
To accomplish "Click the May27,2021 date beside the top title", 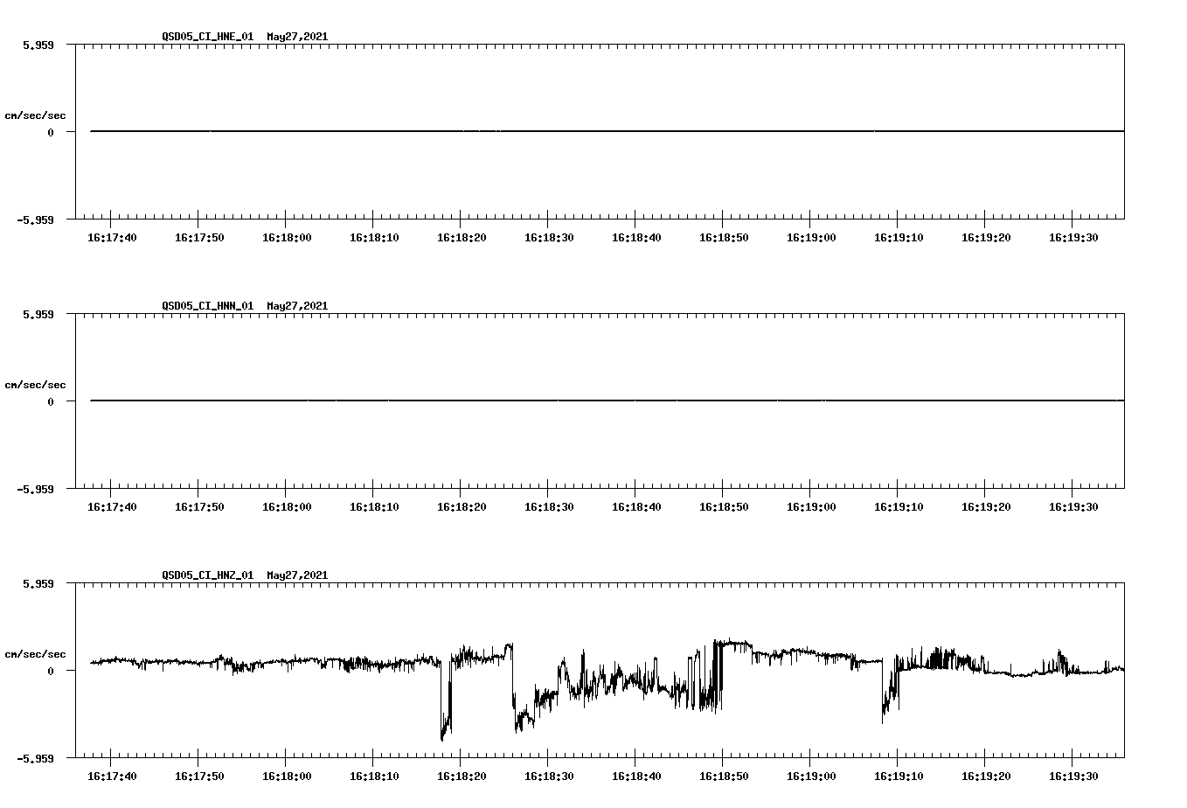I will [x=296, y=37].
